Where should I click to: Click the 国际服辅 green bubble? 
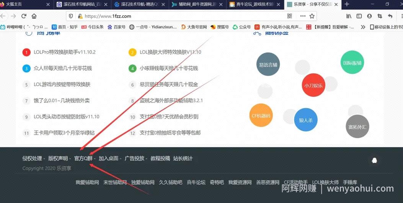click(352, 62)
